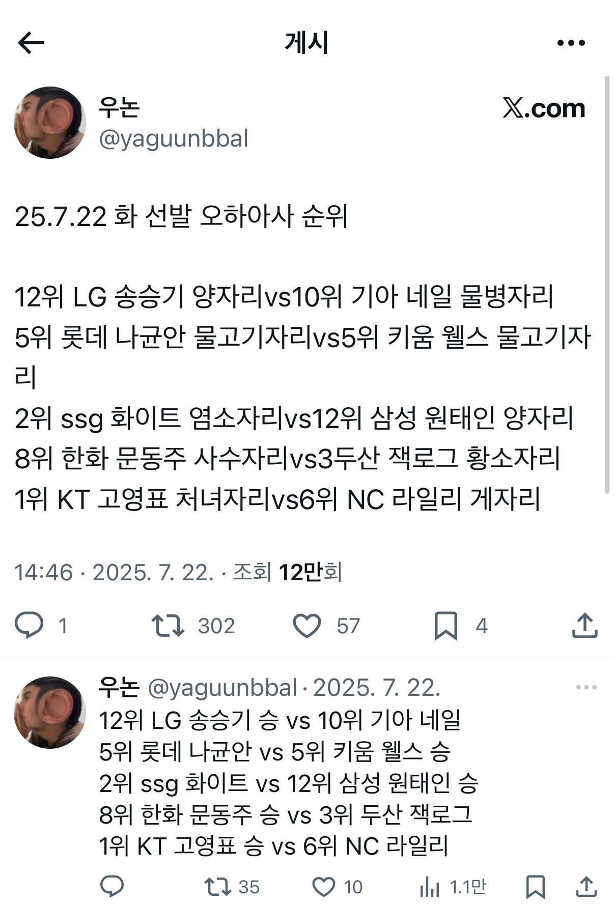The image size is (614, 904).
Task: Open the 14:46 · 2025. 7. 22. timestamp
Action: (x=114, y=572)
